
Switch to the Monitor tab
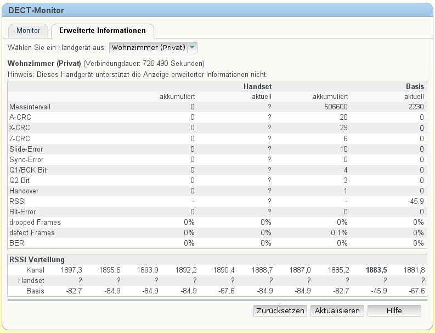pos(29,31)
